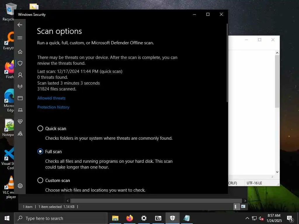Click the File Explorer scroll right arrow
Viewport: 299px width, 224px height.
click(245, 201)
